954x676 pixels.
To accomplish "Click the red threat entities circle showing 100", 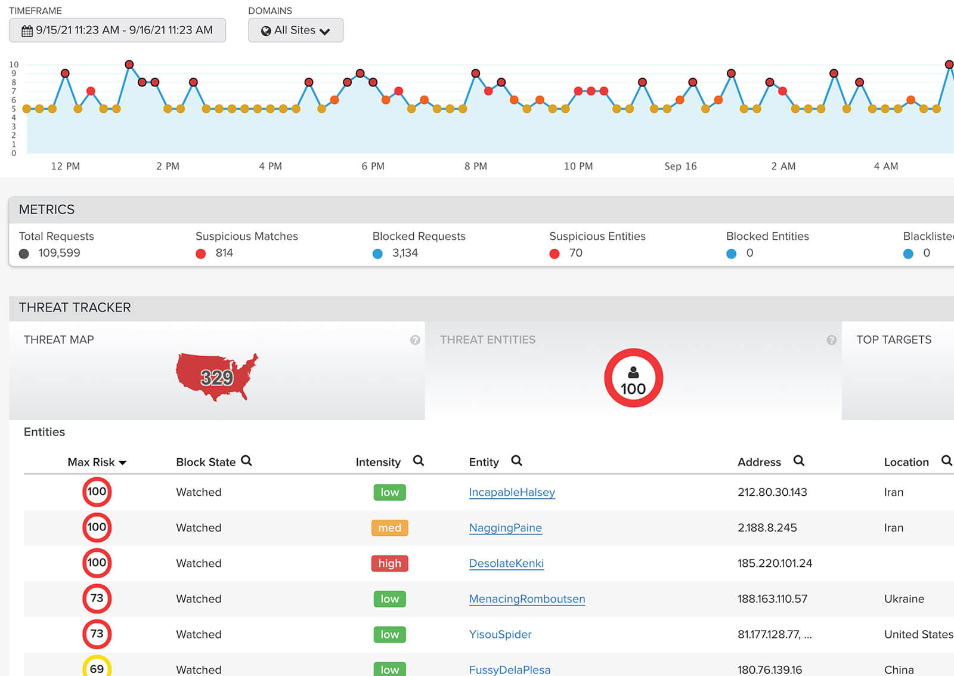I will (x=633, y=378).
